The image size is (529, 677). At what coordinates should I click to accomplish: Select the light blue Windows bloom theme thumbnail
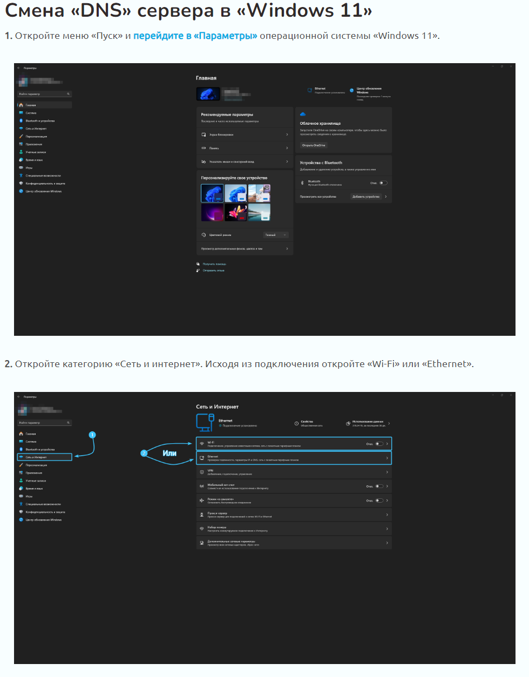pos(235,193)
